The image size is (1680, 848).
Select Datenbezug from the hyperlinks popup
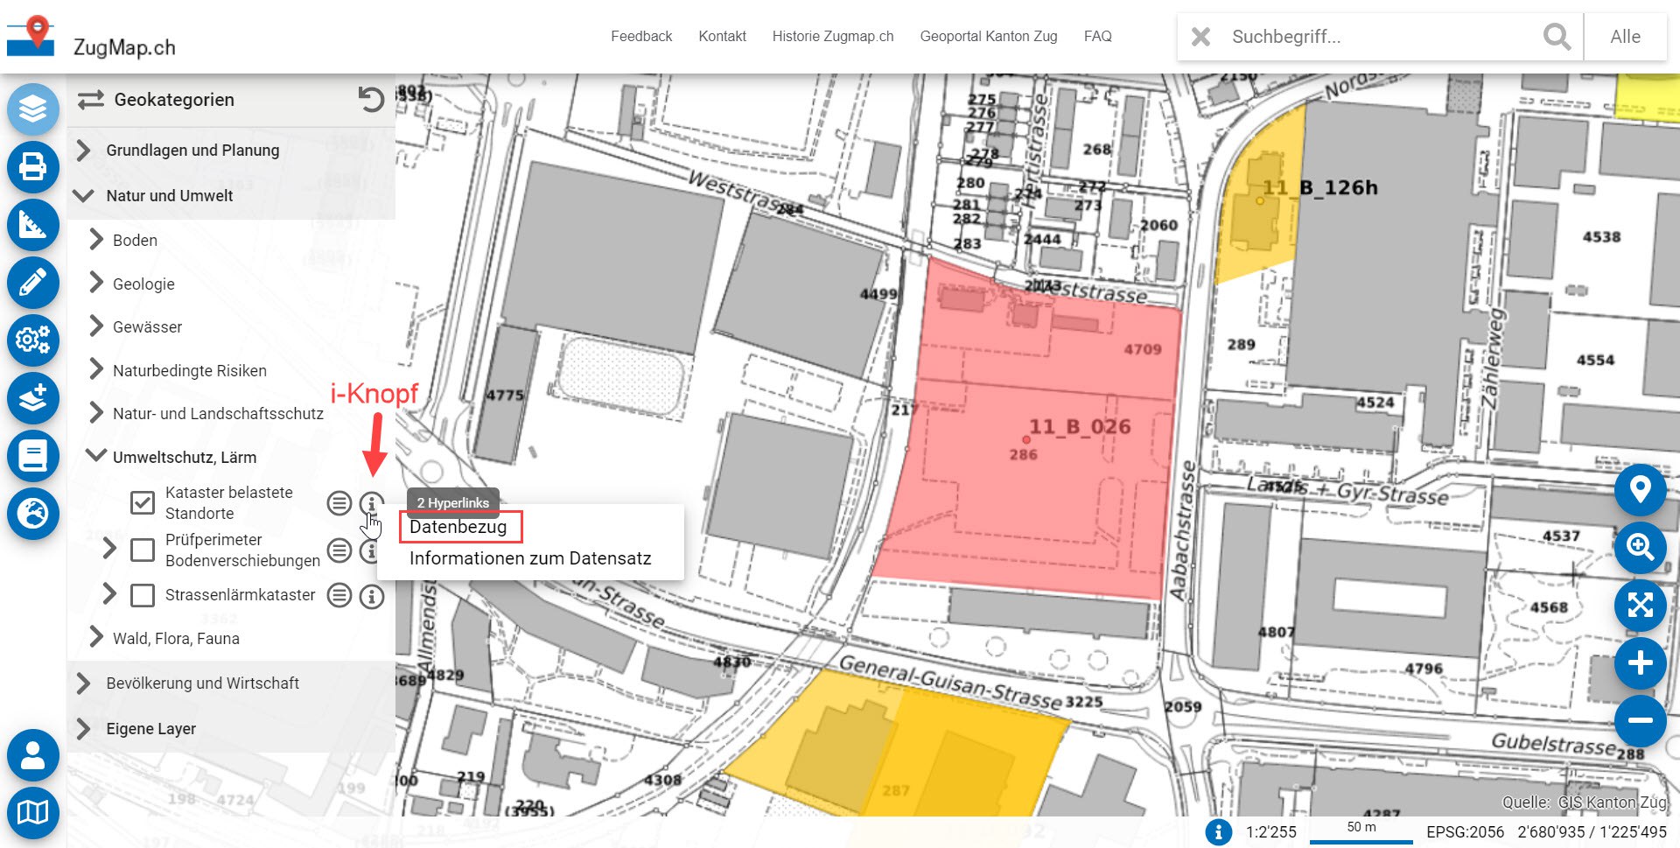point(458,527)
